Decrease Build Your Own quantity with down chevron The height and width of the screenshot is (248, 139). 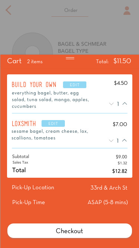tap(111, 104)
